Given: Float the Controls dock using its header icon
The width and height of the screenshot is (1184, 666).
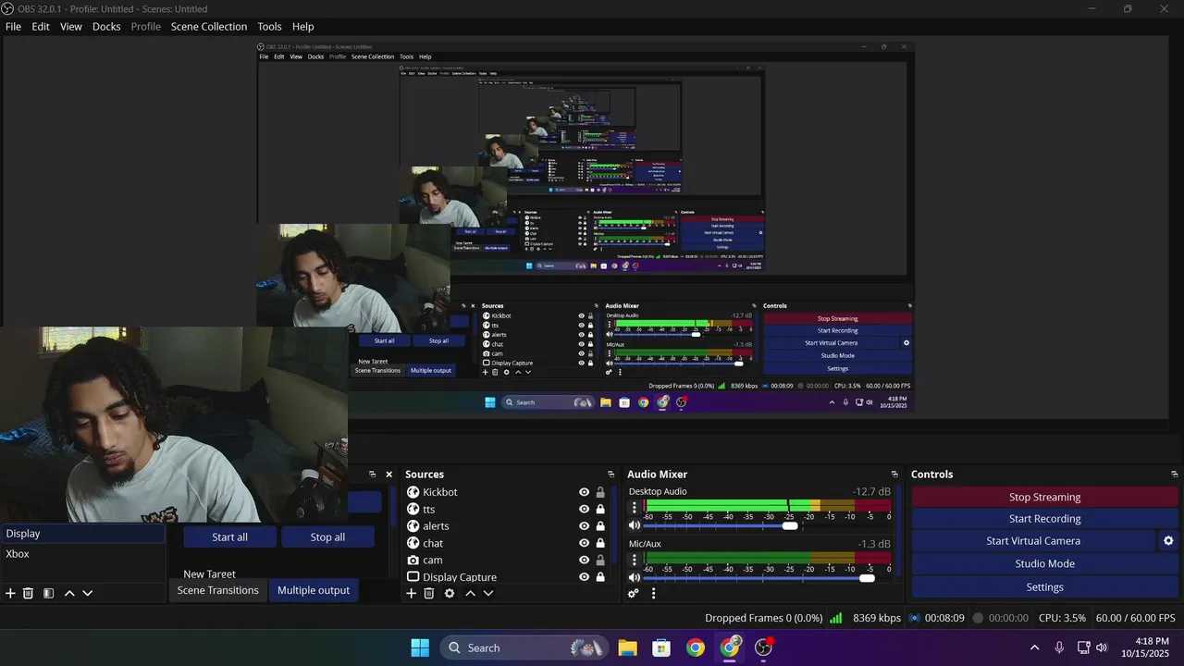Looking at the screenshot, I should coord(1174,475).
